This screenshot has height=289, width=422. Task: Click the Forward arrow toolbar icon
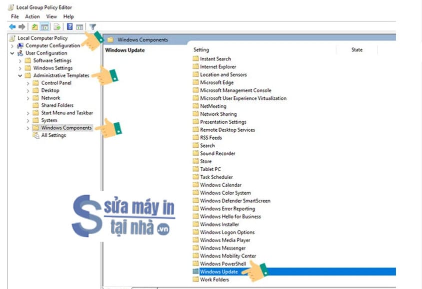pos(22,26)
